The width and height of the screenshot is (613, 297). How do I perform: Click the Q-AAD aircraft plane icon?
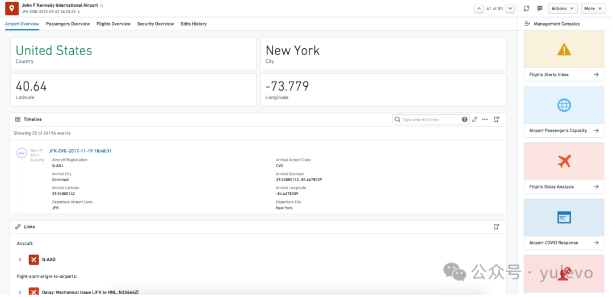coord(33,260)
